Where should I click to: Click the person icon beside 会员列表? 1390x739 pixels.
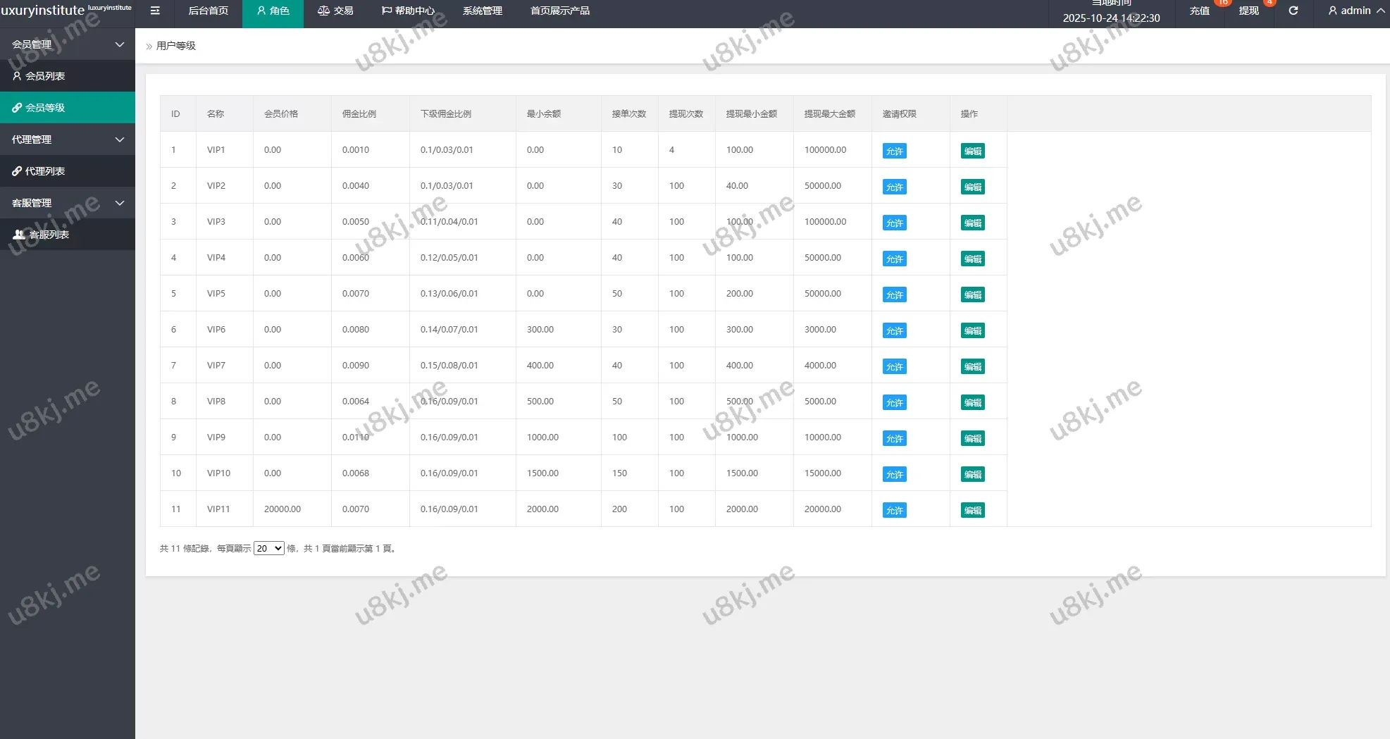pyautogui.click(x=17, y=76)
